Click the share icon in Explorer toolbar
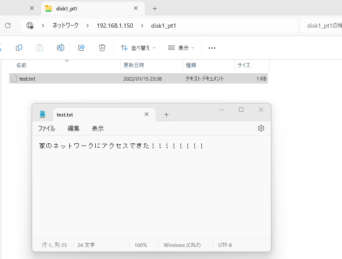 81,48
